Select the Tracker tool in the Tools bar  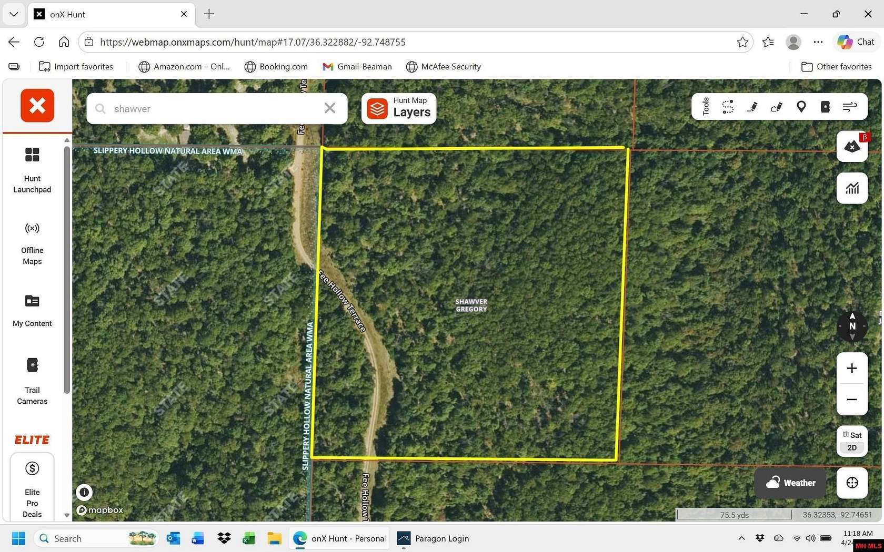728,107
